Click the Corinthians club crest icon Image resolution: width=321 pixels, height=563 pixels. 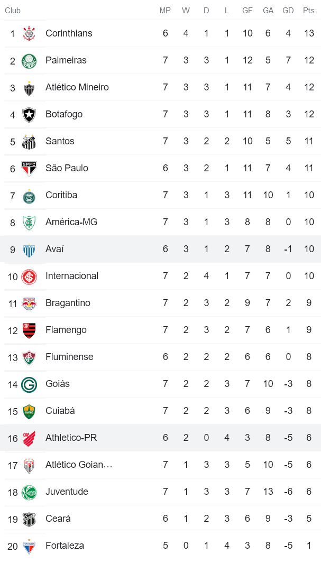click(29, 33)
